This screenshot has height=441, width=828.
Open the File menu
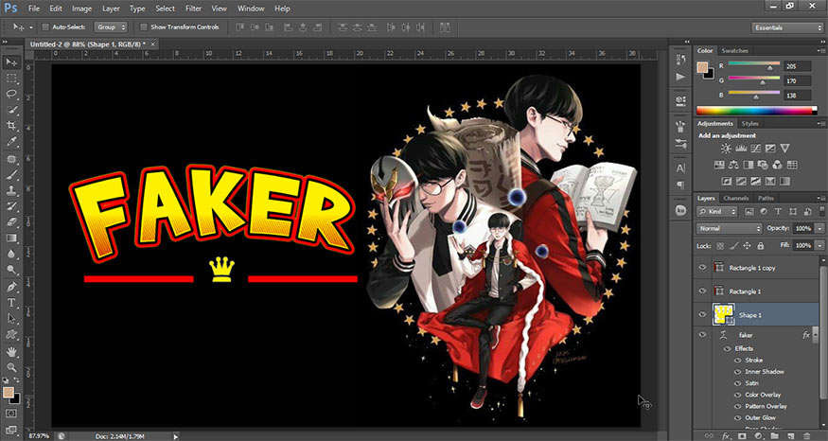coord(34,9)
